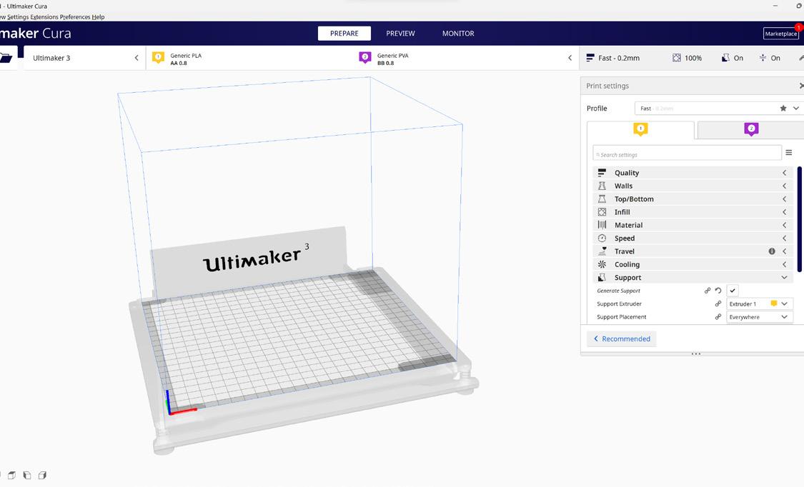The height and width of the screenshot is (487, 804).
Task: Open file with the folder icon
Action: tap(6, 57)
